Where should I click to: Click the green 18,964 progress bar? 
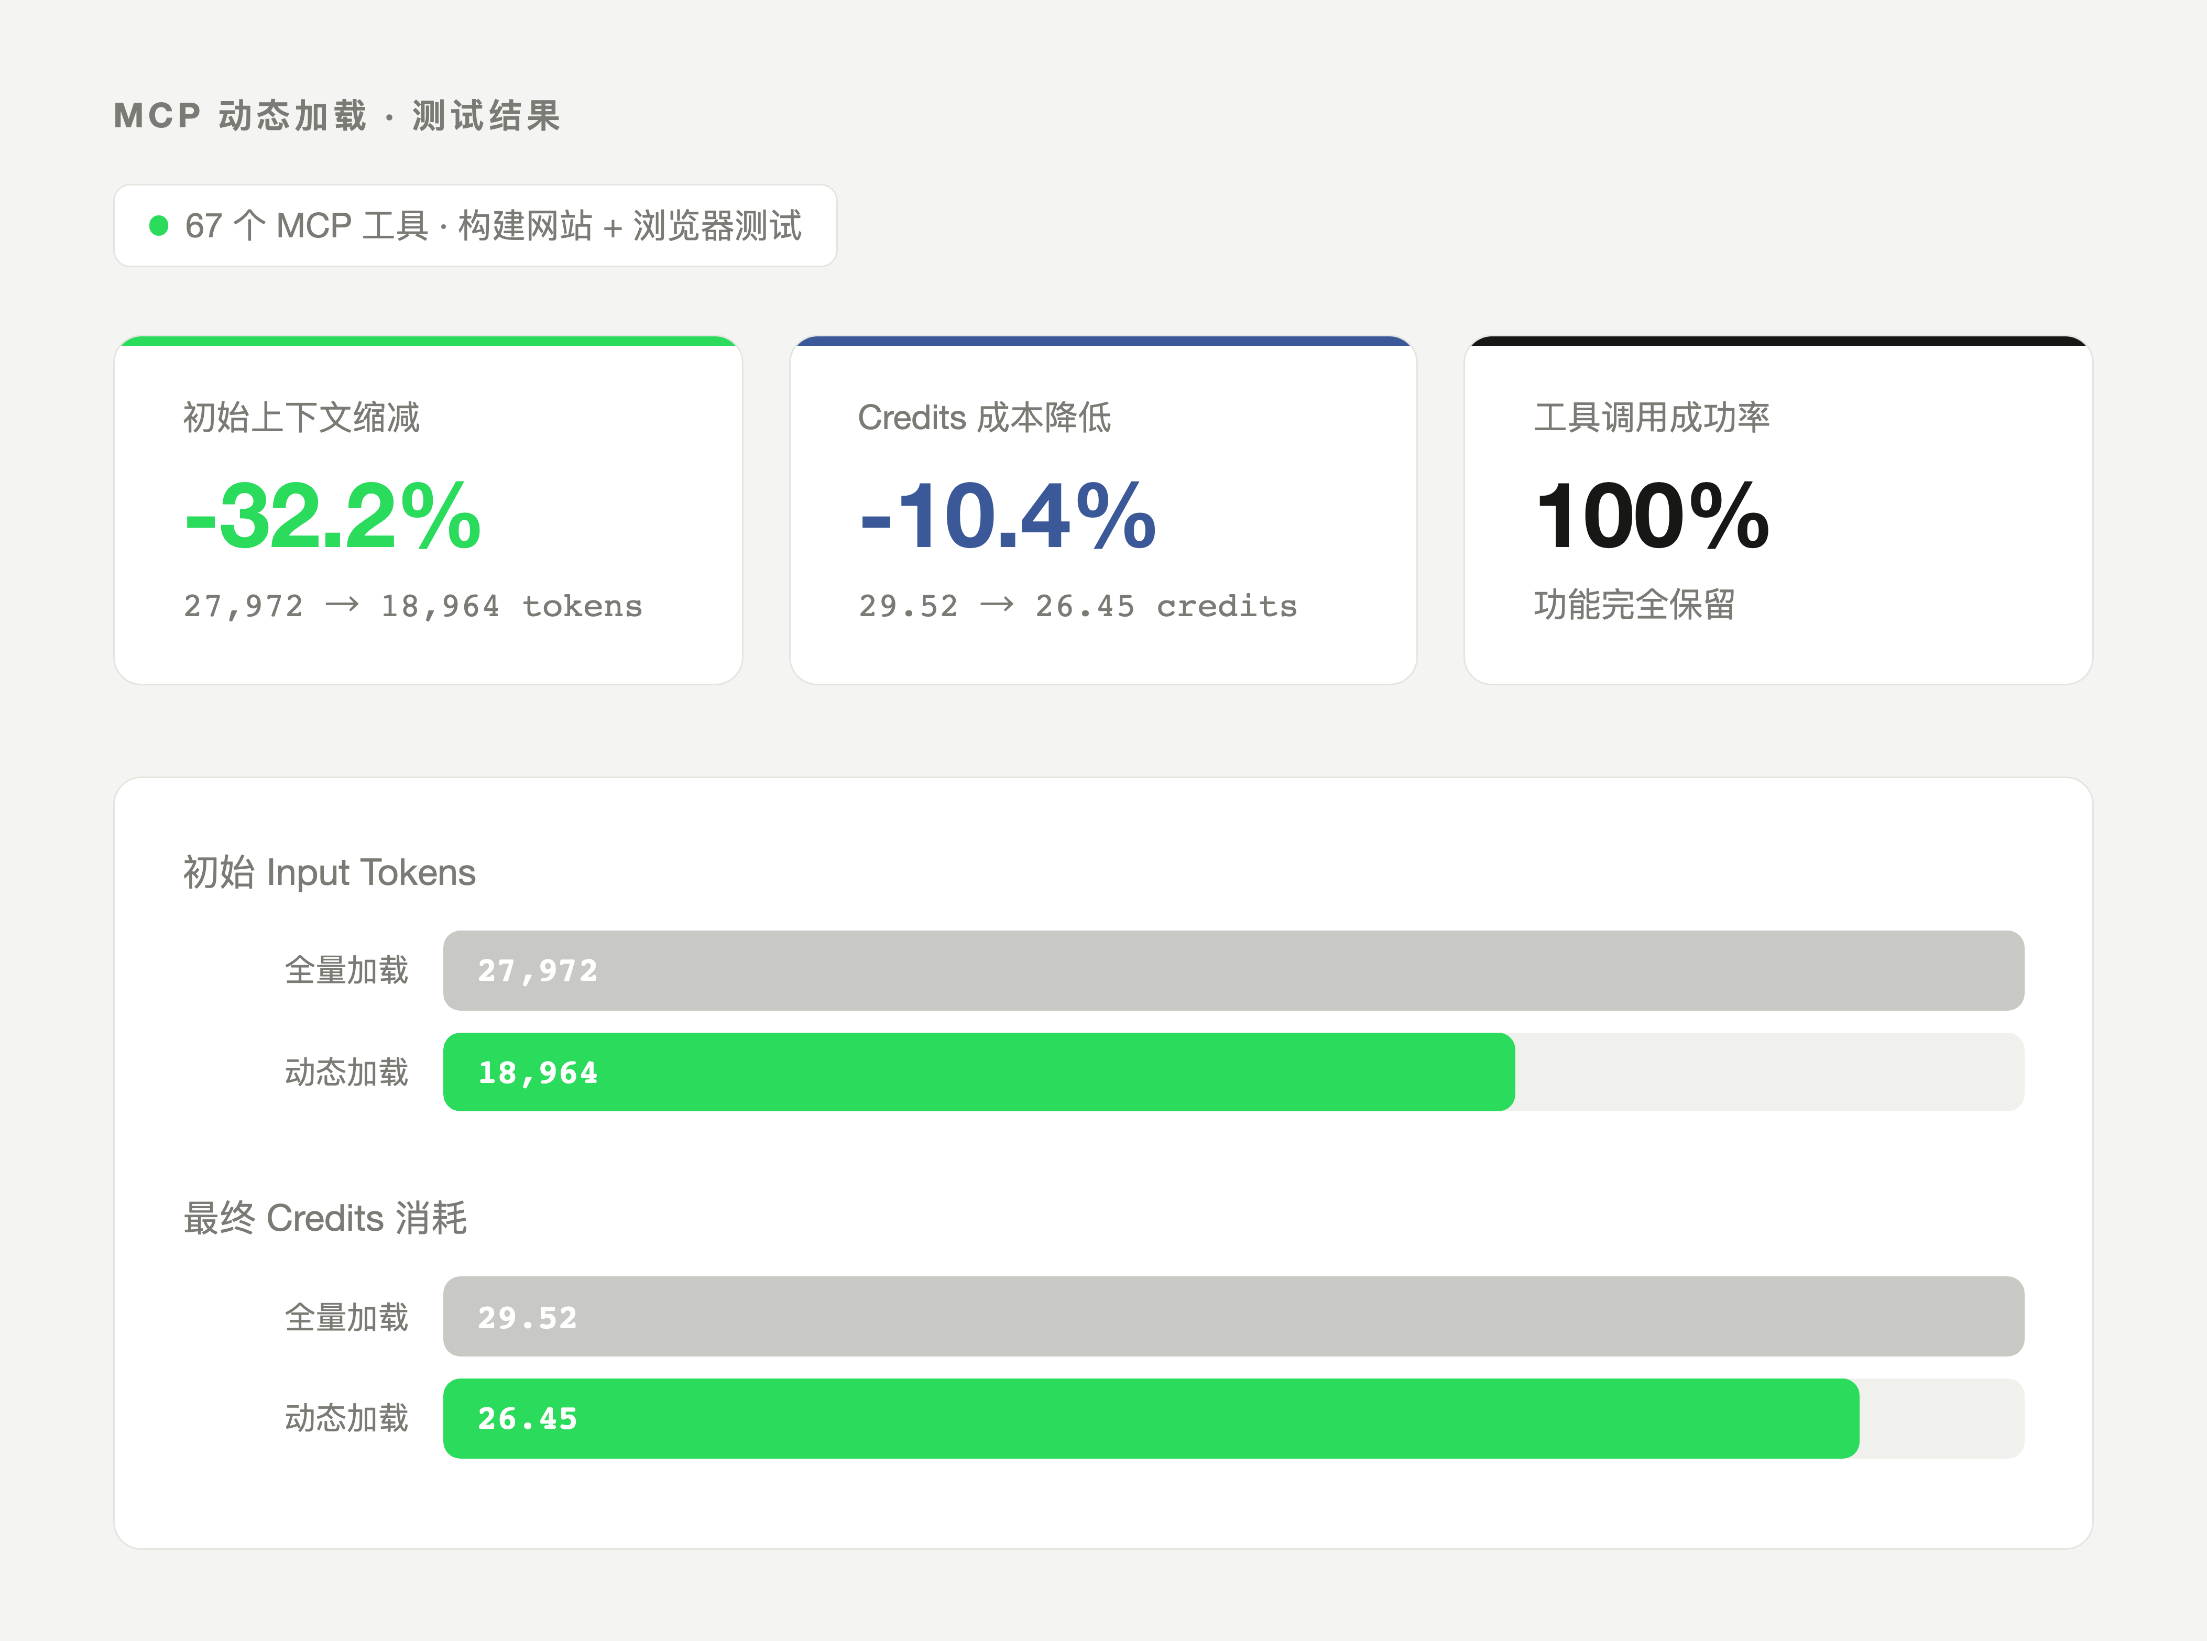tap(979, 1072)
